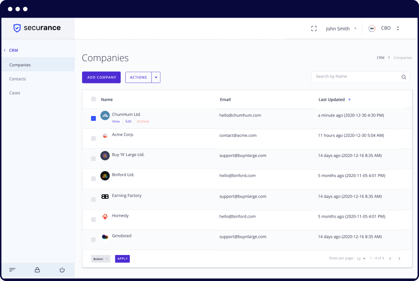Click the Homesly house logo
Image resolution: width=419 pixels, height=281 pixels.
click(105, 216)
